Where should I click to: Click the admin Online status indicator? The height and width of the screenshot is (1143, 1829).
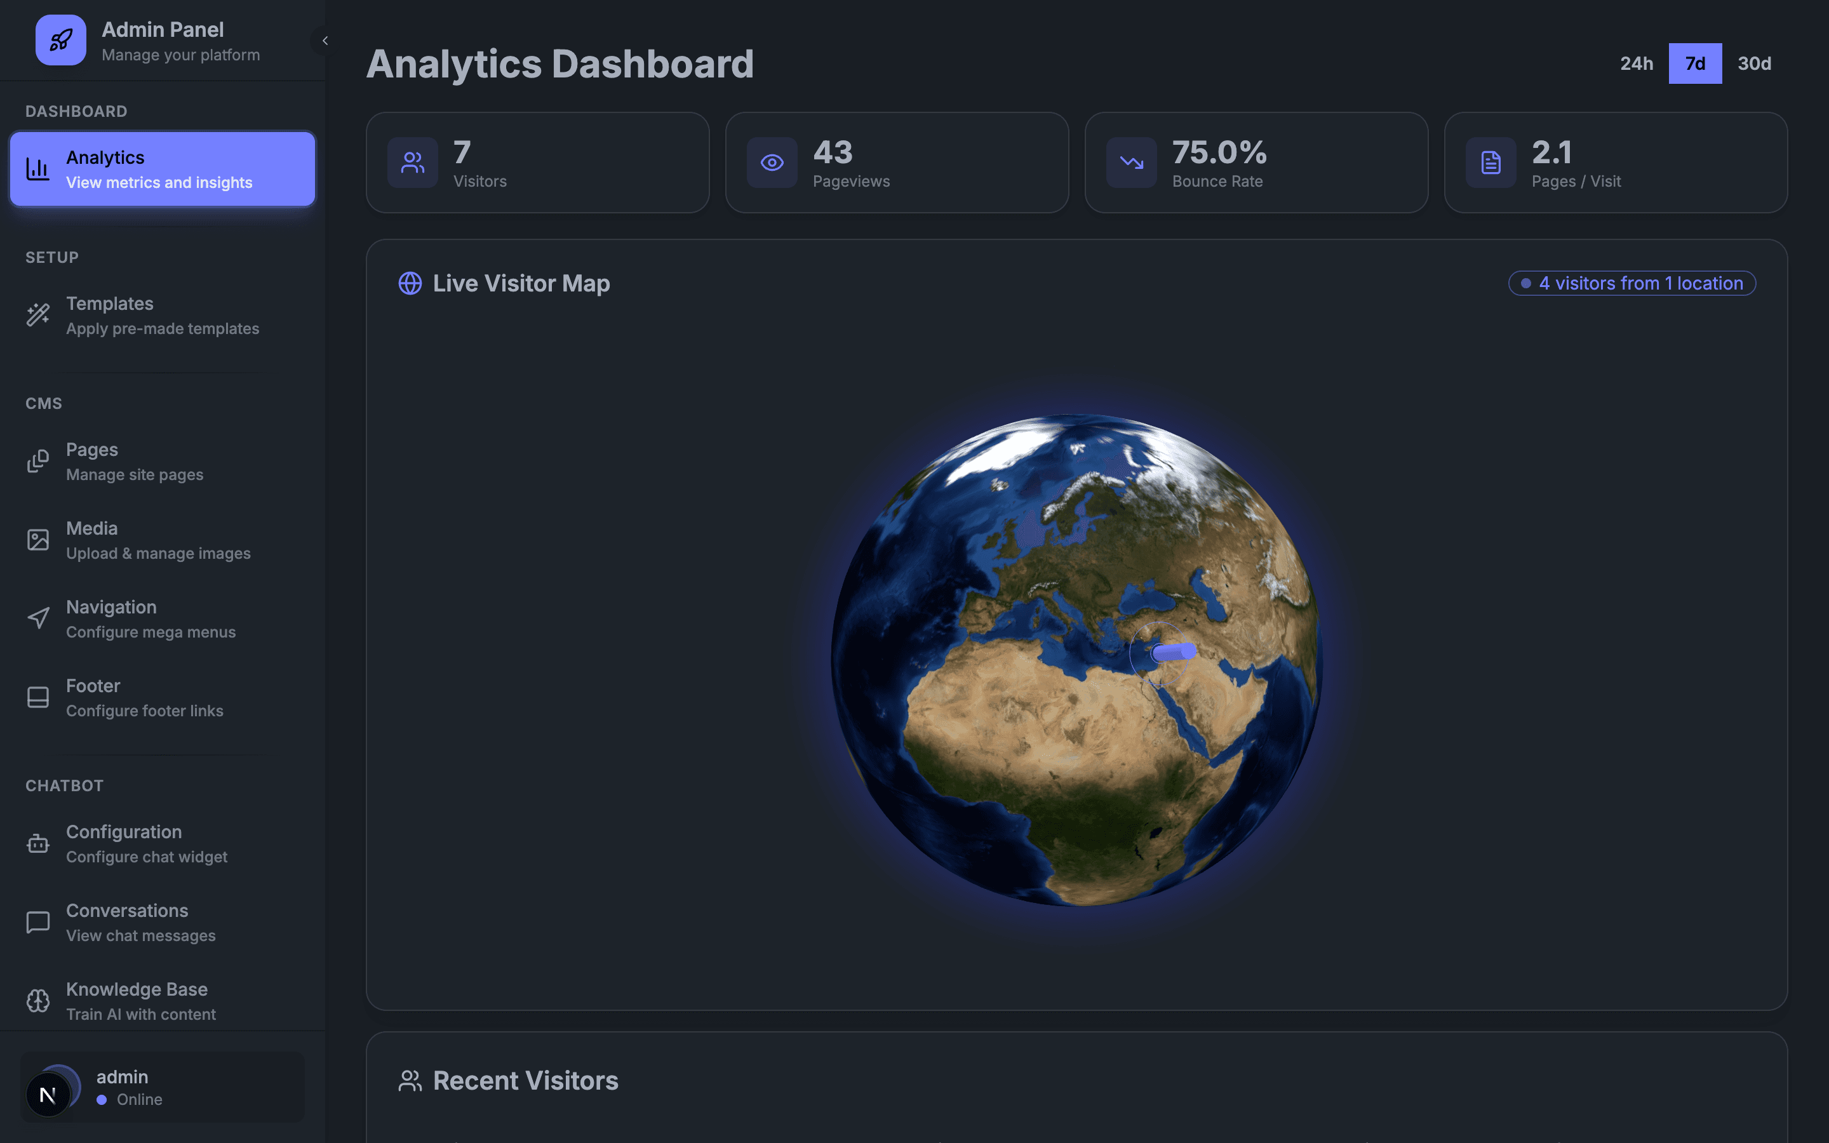[102, 1100]
